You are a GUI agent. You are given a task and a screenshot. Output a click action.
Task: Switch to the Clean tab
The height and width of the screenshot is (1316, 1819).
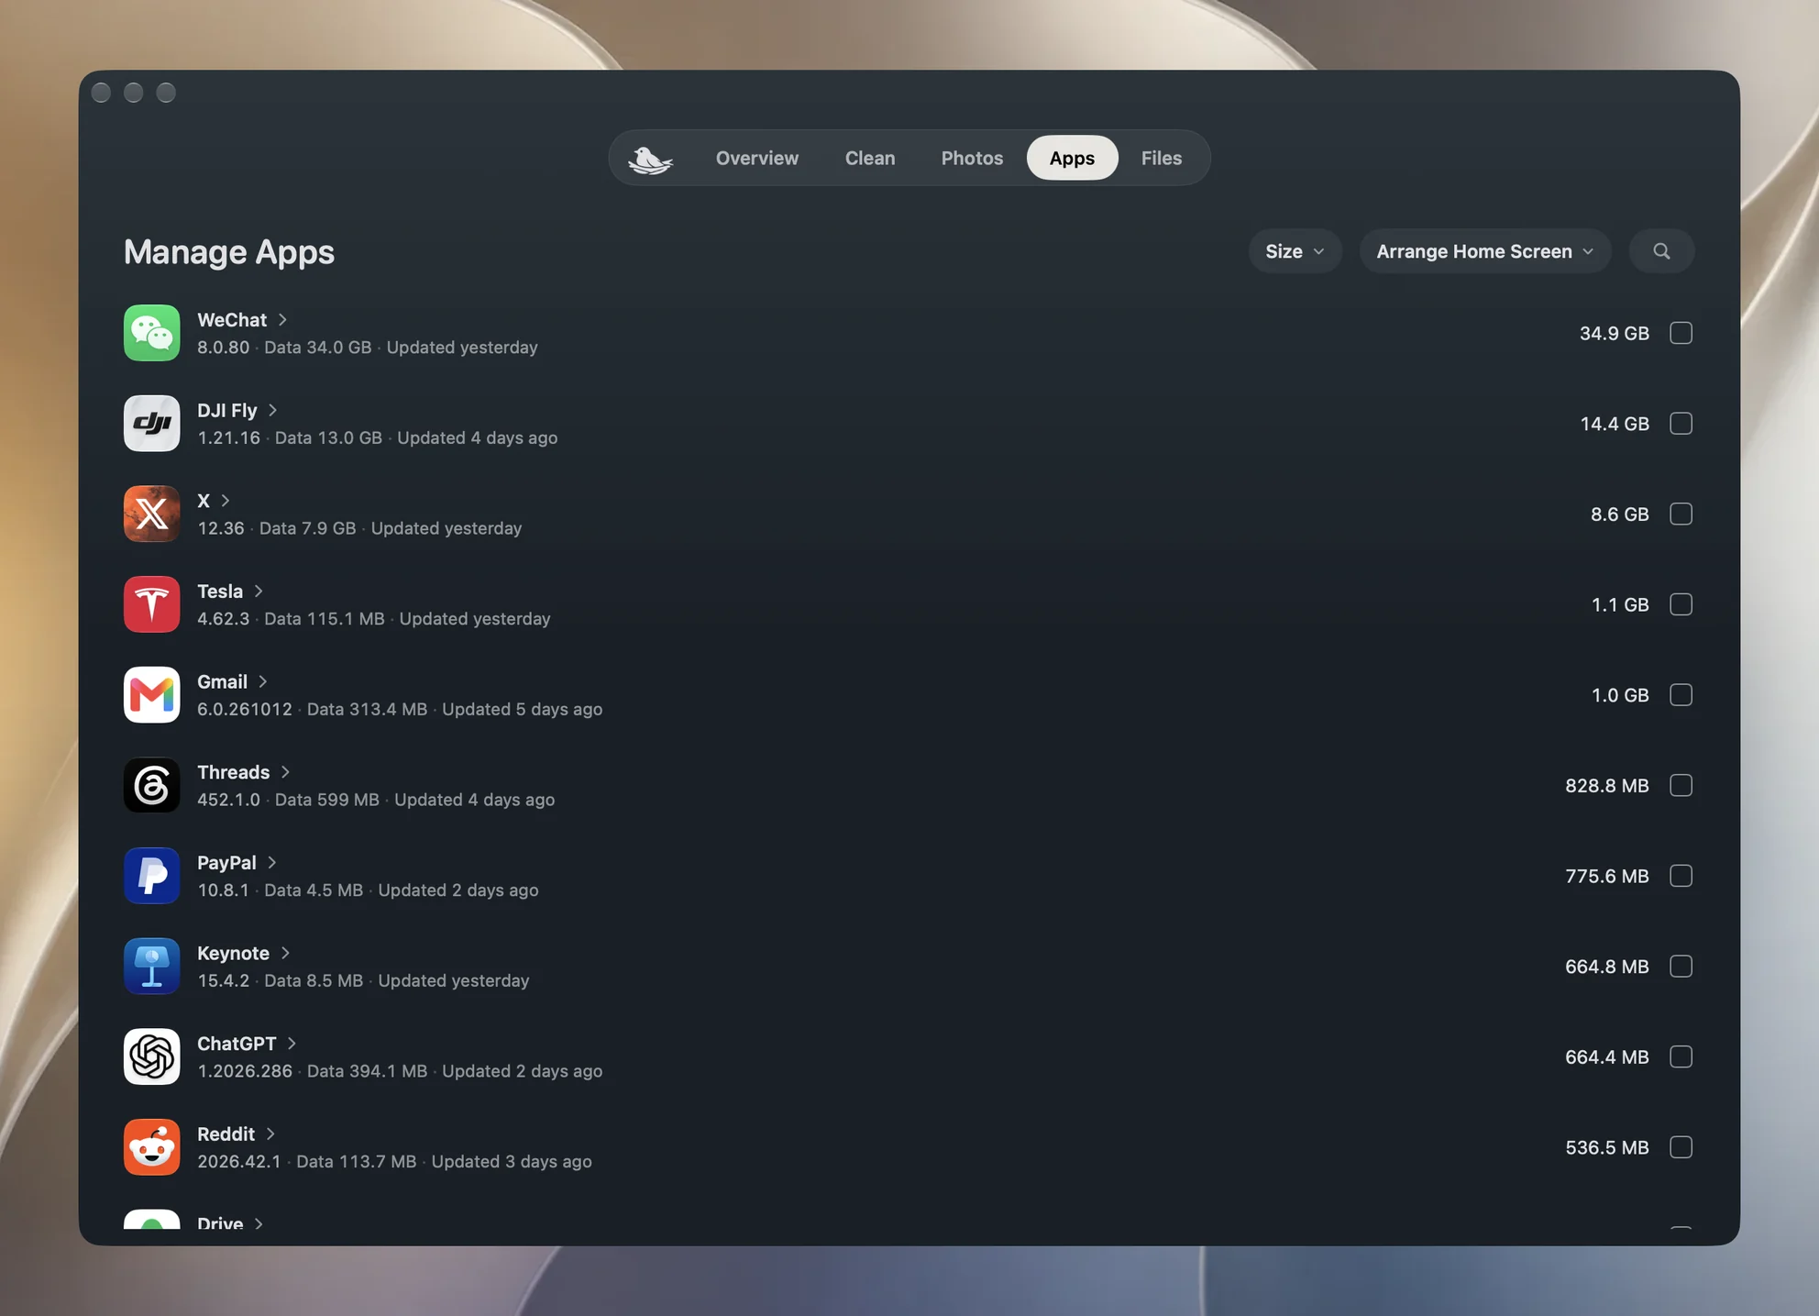870,159
